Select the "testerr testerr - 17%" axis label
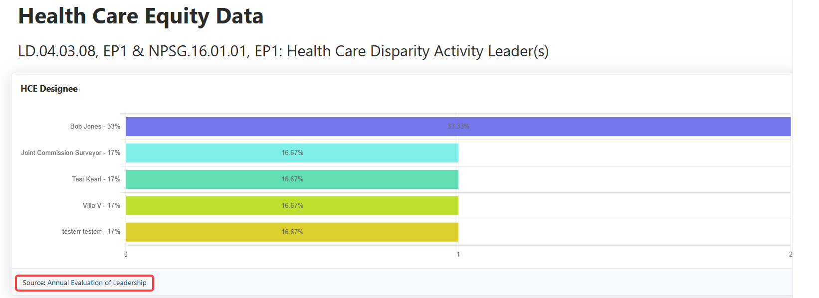 pyautogui.click(x=91, y=232)
